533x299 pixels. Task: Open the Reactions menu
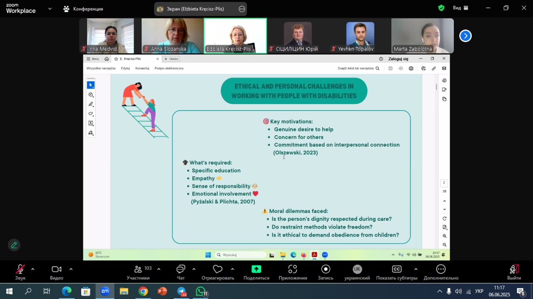click(218, 272)
